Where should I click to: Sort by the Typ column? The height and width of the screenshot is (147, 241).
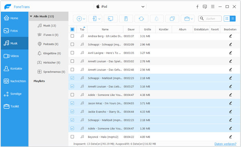(82, 29)
